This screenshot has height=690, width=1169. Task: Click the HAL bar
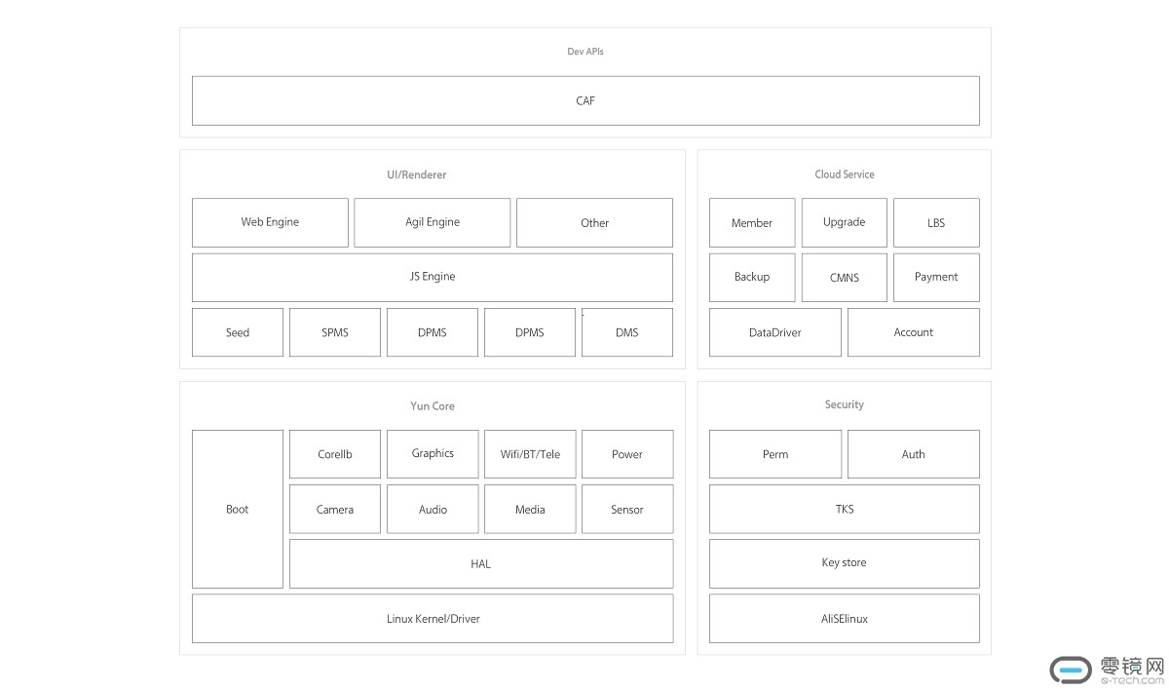click(x=481, y=563)
